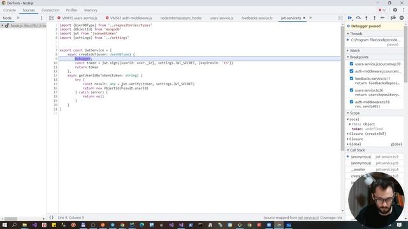Viewport: 408px width, 229px height.
Task: Uncheck the auth-middleware.ts:18 breakpoint
Action: (x=351, y=102)
